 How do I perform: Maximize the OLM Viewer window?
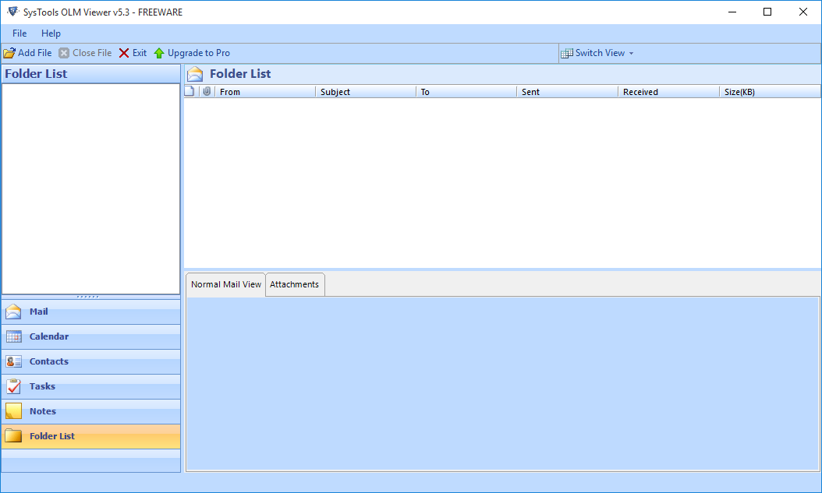[767, 12]
